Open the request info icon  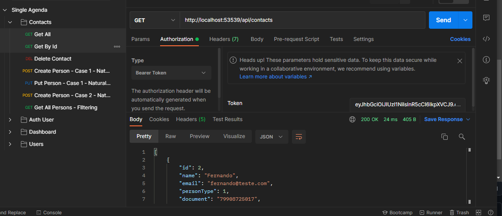coord(486,60)
